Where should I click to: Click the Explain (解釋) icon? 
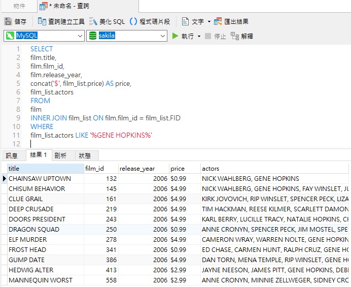[x=235, y=36]
